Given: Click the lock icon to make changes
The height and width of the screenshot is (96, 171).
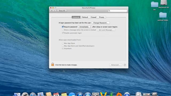Looking at the screenshot, I should coord(53,65).
